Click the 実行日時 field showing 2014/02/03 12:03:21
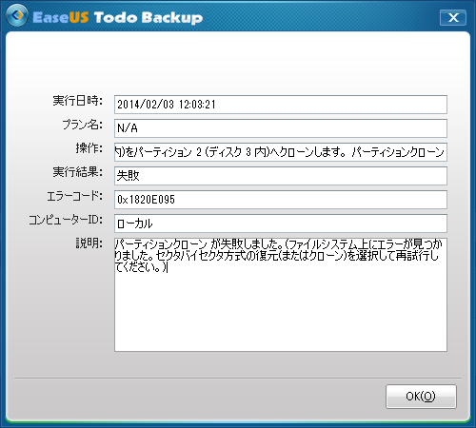The image size is (476, 428). (281, 105)
